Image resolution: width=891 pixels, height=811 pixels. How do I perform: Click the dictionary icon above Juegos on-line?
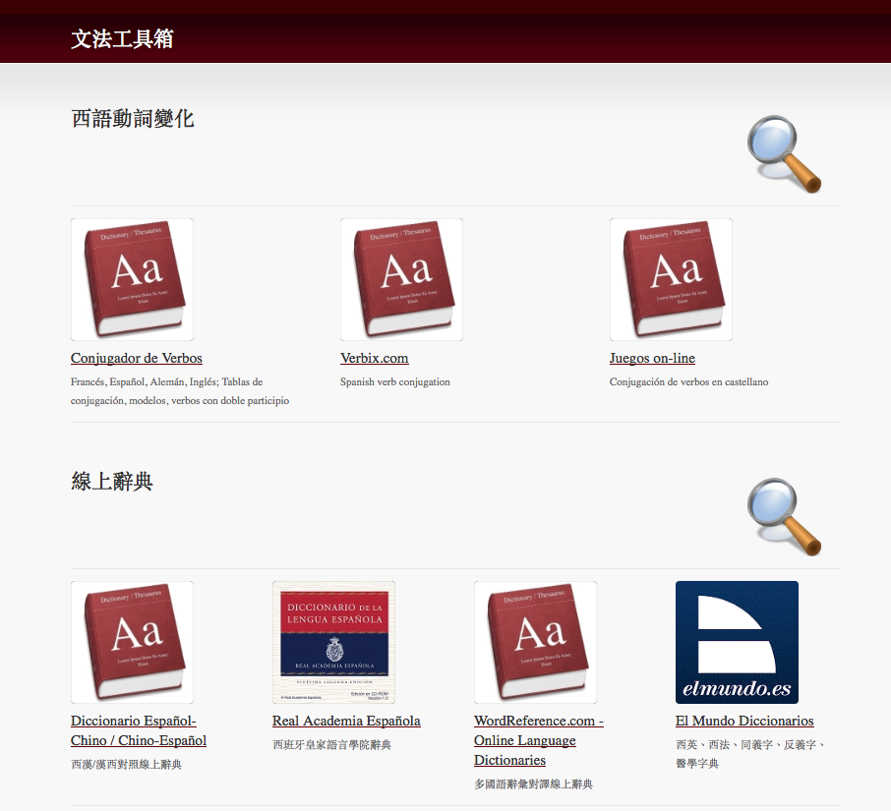pos(671,279)
